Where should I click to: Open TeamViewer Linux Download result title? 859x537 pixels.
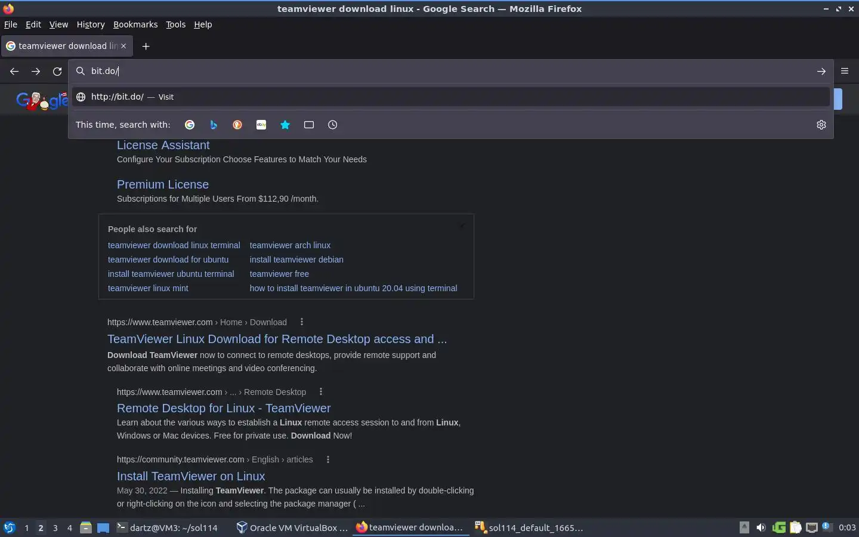277,339
